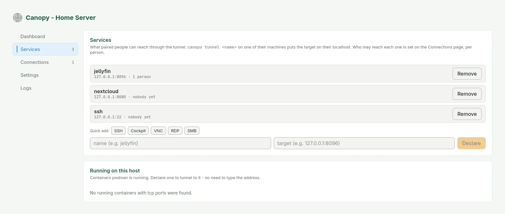Click nextcloud's 127.0.0.1:8080 address line
The height and width of the screenshot is (214, 505).
(x=125, y=97)
